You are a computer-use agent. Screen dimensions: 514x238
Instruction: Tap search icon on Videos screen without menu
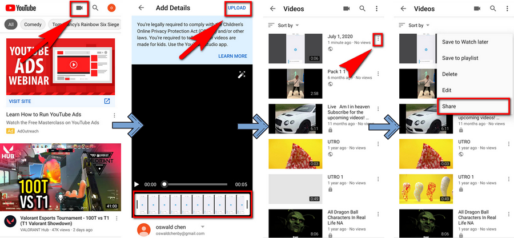362,9
